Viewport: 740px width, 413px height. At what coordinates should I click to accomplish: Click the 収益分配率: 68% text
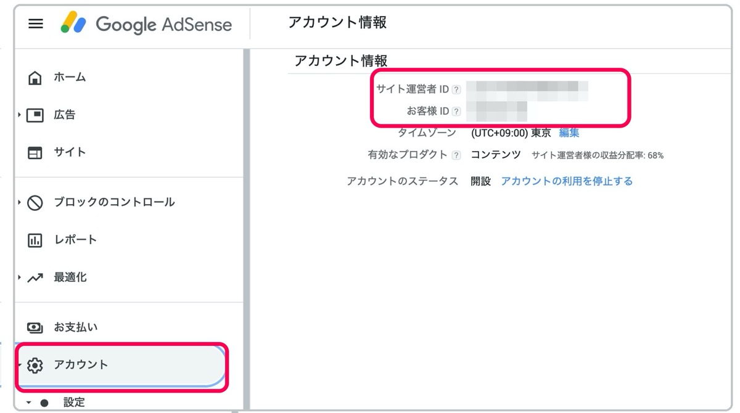pyautogui.click(x=598, y=155)
